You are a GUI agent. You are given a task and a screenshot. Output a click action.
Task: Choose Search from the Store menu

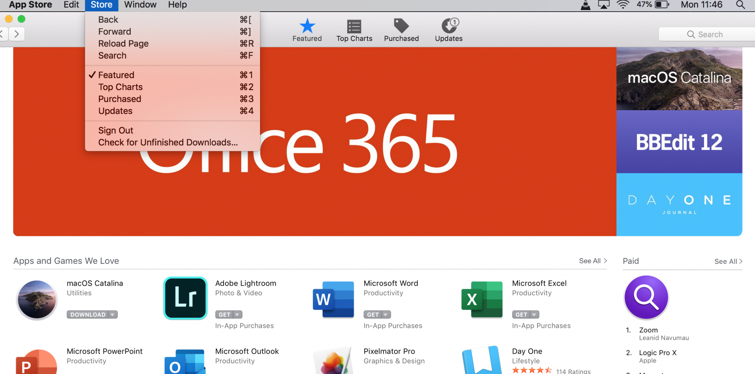(x=173, y=55)
